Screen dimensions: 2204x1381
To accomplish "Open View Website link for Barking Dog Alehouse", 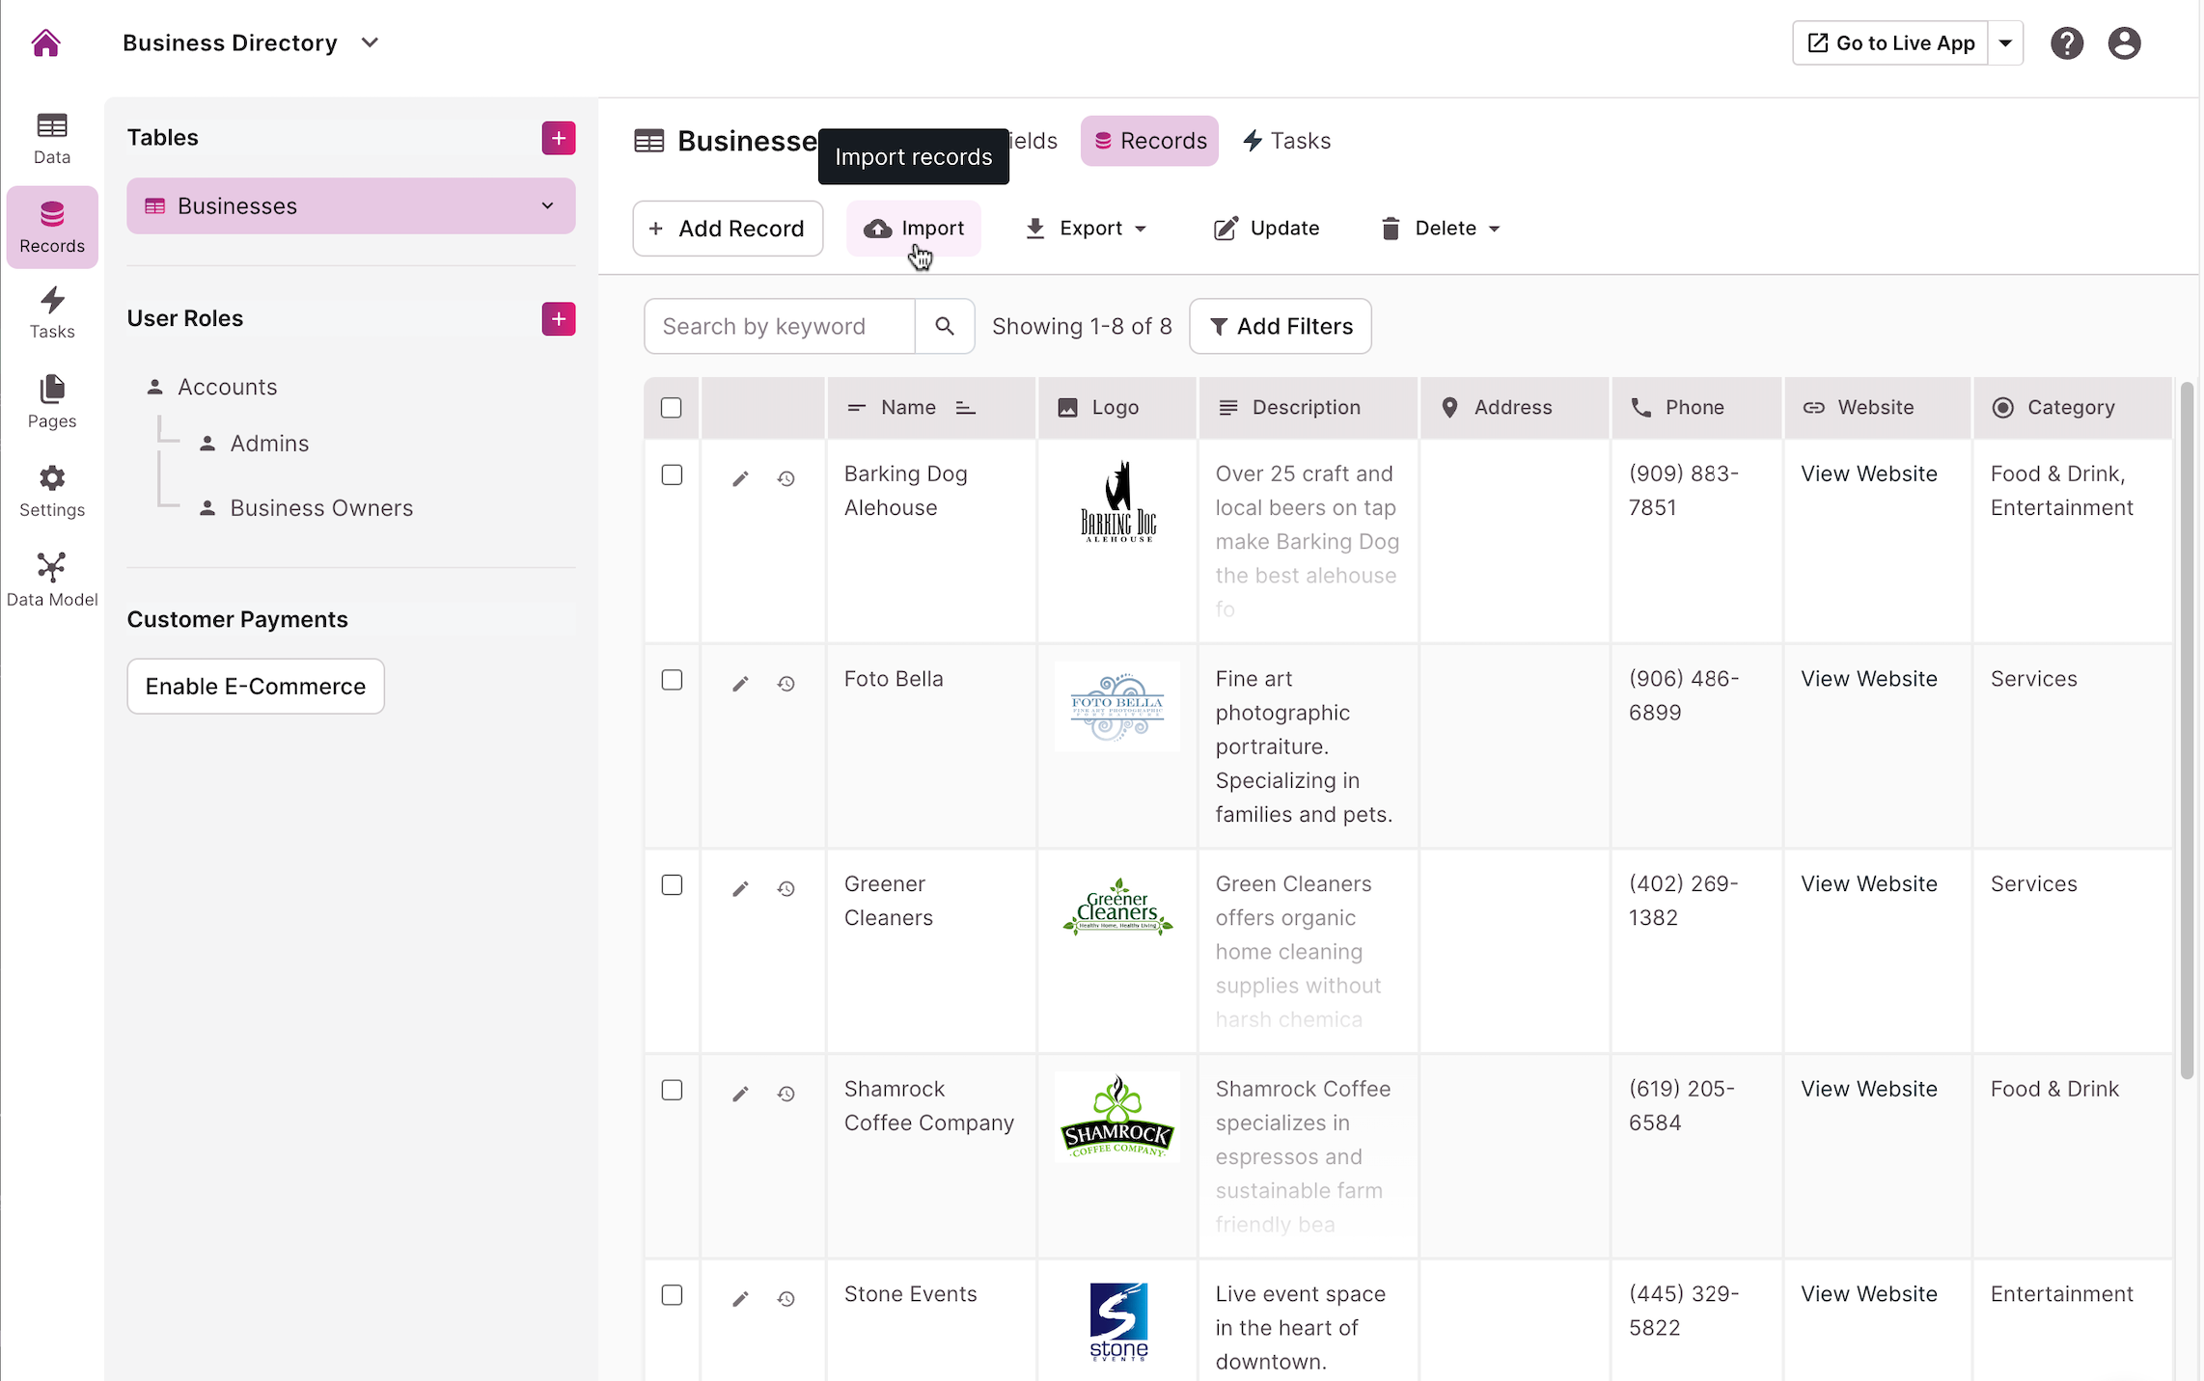I will (x=1869, y=474).
